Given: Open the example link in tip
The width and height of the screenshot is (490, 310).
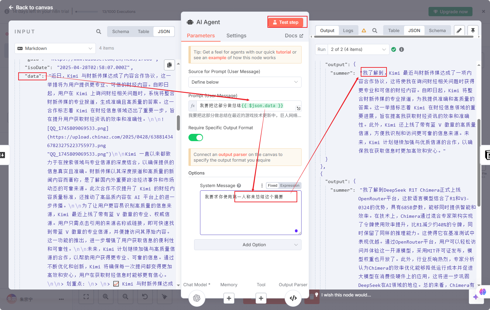Looking at the screenshot, I should 217,58.
